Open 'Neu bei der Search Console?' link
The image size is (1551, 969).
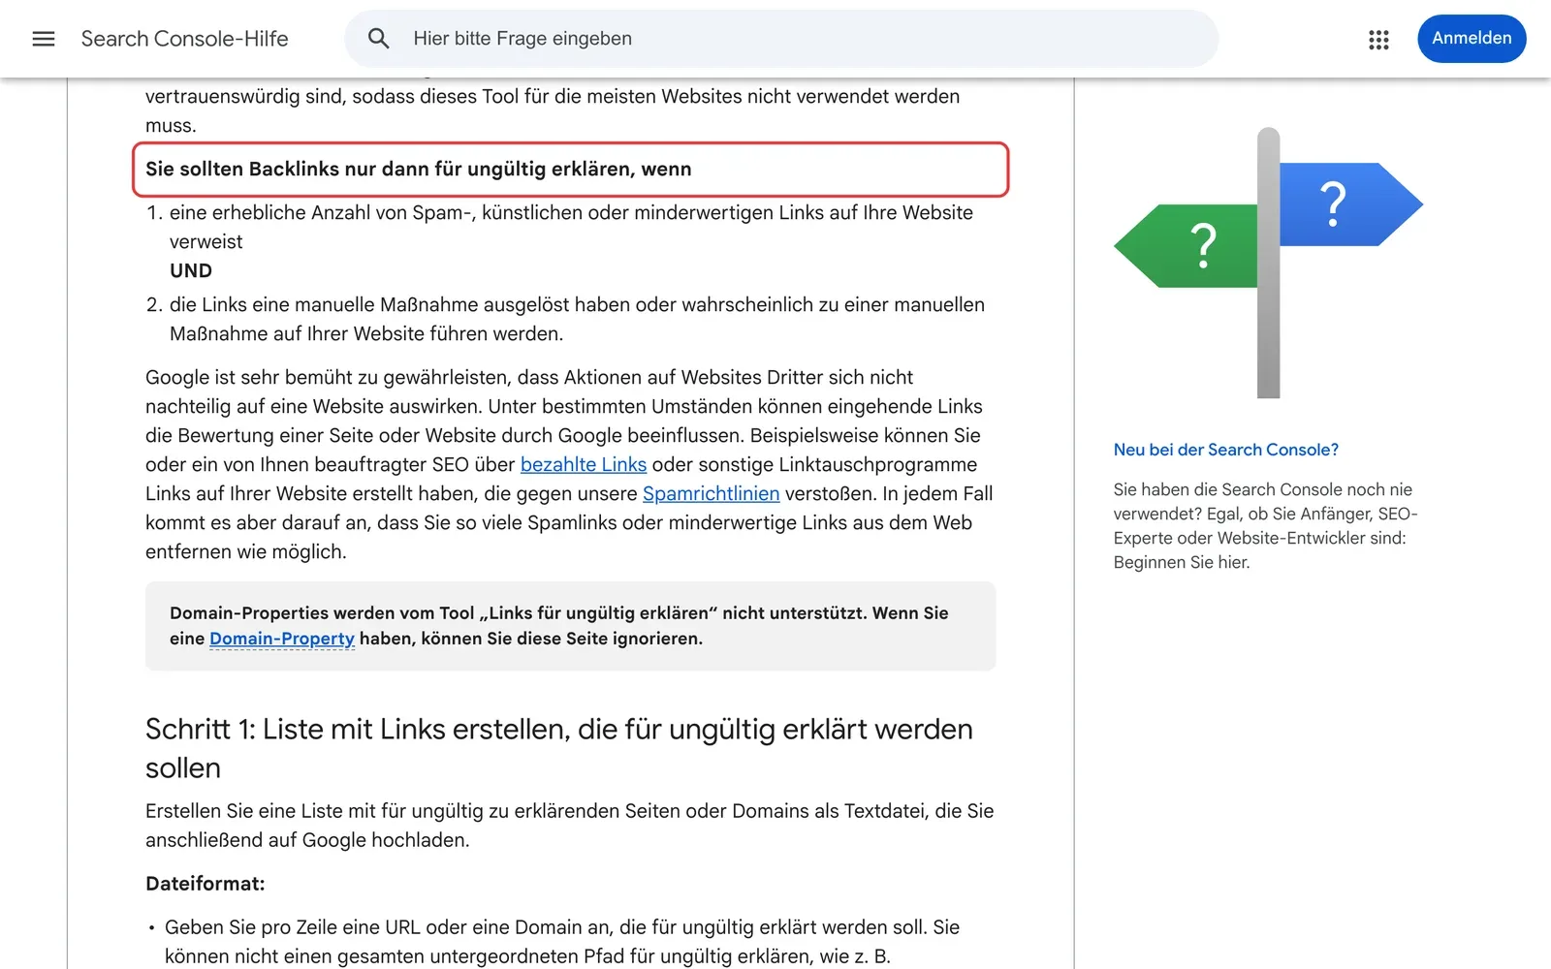(1225, 450)
